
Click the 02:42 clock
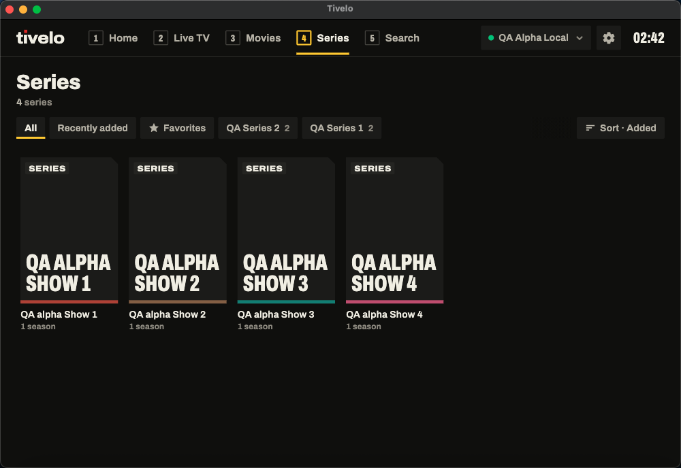click(648, 37)
